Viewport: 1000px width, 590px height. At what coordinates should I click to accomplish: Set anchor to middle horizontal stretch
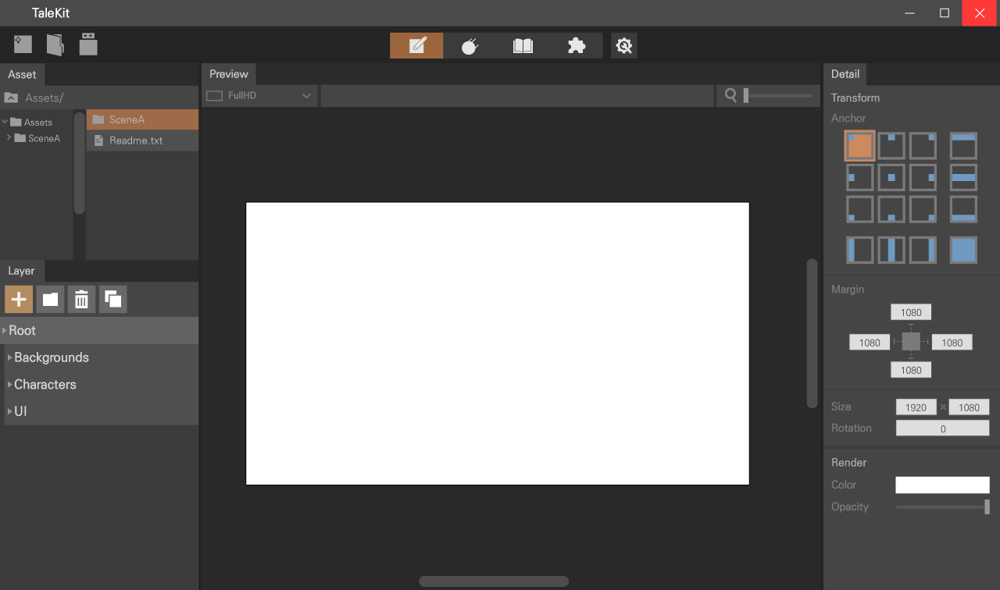click(x=963, y=177)
